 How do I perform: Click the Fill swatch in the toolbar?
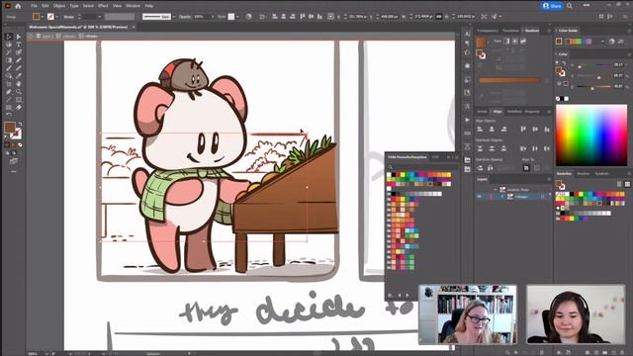(10, 128)
